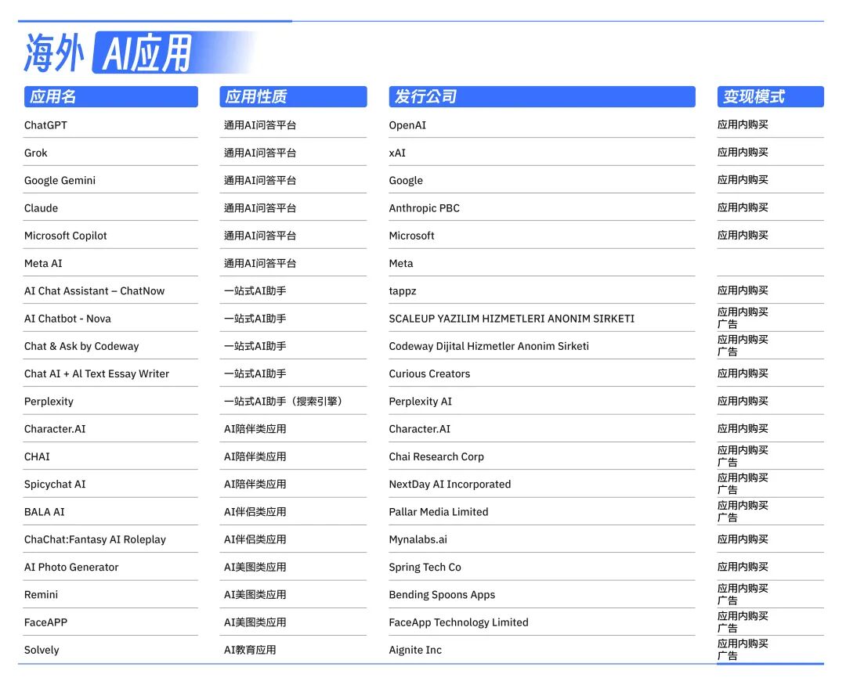Click the Google Gemini row
Image resolution: width=846 pixels, height=685 pixels.
pos(60,180)
